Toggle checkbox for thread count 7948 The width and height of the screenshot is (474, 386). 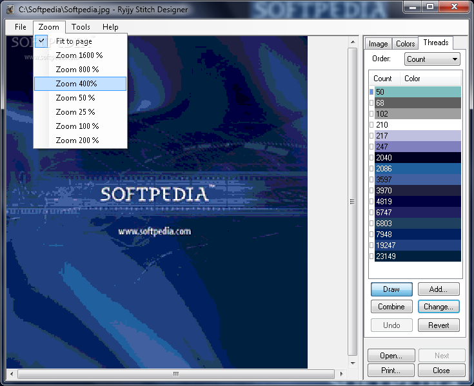click(371, 235)
